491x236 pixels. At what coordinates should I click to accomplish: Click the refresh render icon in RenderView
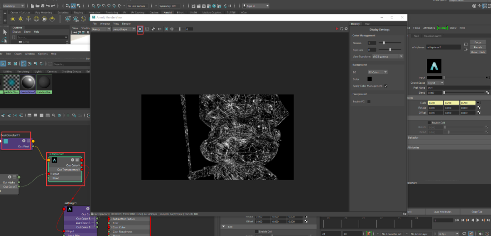tap(341, 29)
